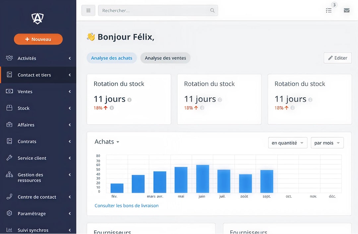Expand the Activités sidebar menu
358x234 pixels.
(38, 58)
